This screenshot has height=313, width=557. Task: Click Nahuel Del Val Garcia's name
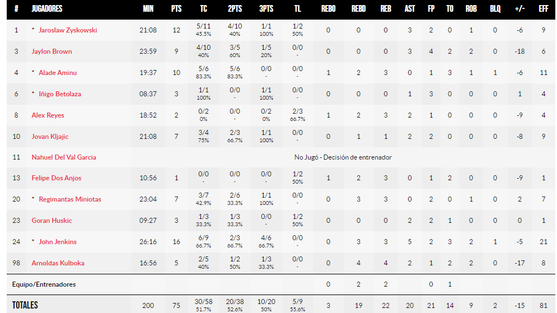click(64, 157)
